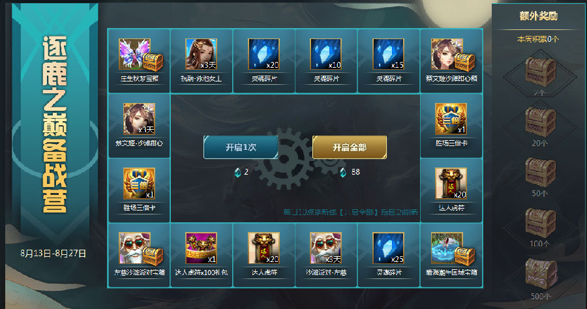Select the x20 soul fragment crystal icon

tap(263, 54)
